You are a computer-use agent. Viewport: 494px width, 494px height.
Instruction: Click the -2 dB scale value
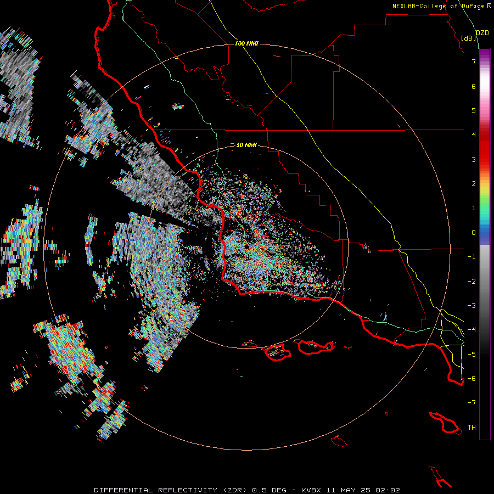(x=471, y=282)
